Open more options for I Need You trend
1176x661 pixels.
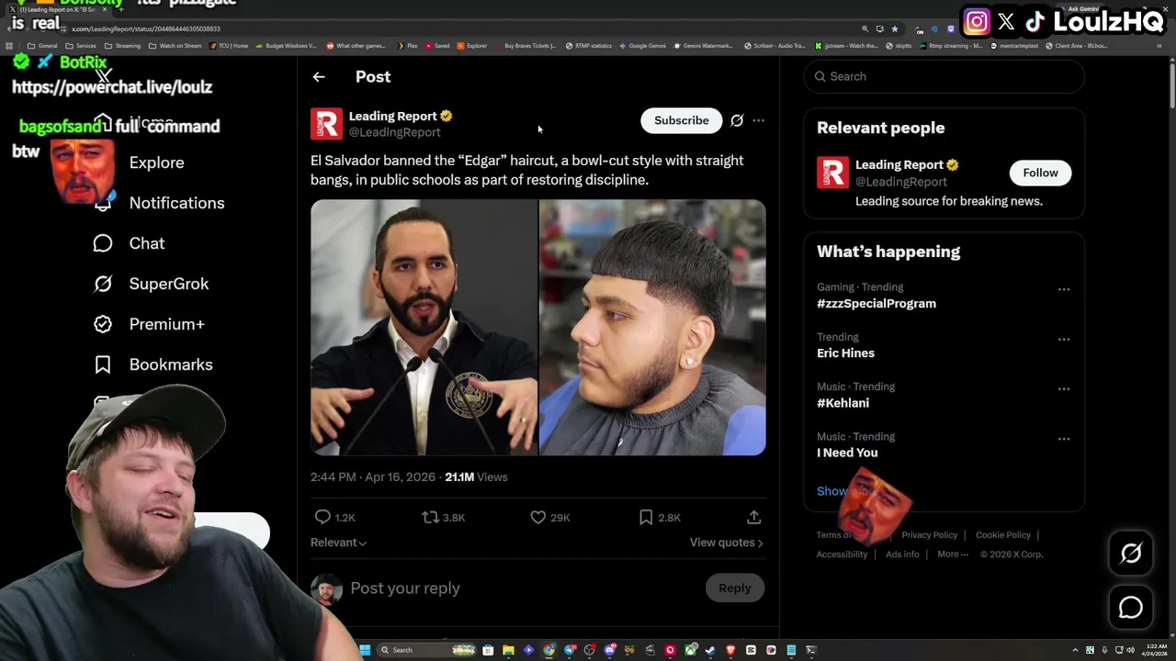pyautogui.click(x=1063, y=438)
